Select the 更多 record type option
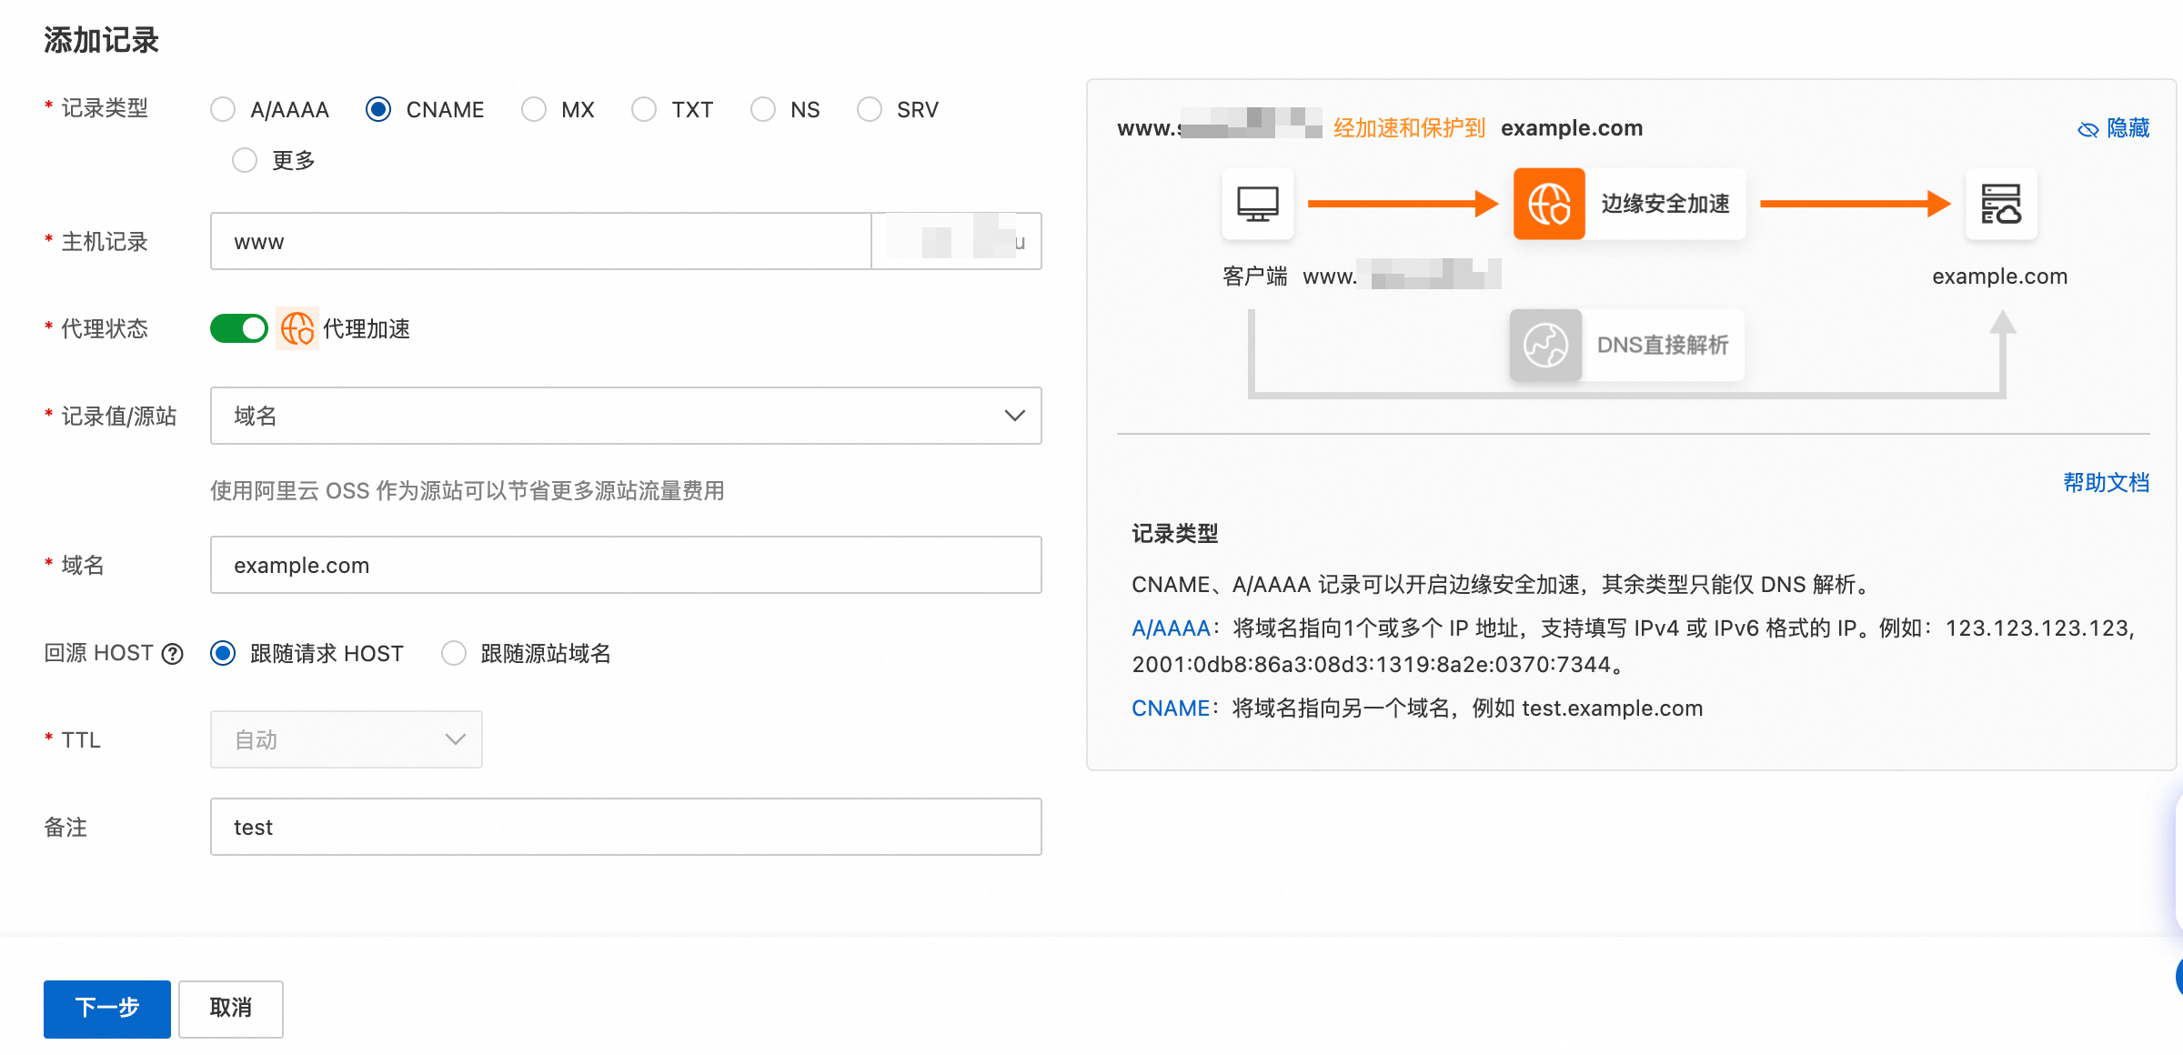Viewport: 2183px width, 1055px height. pyautogui.click(x=245, y=161)
